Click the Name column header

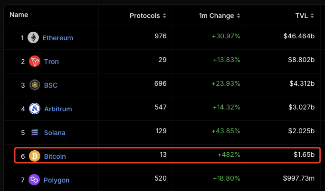click(x=19, y=15)
